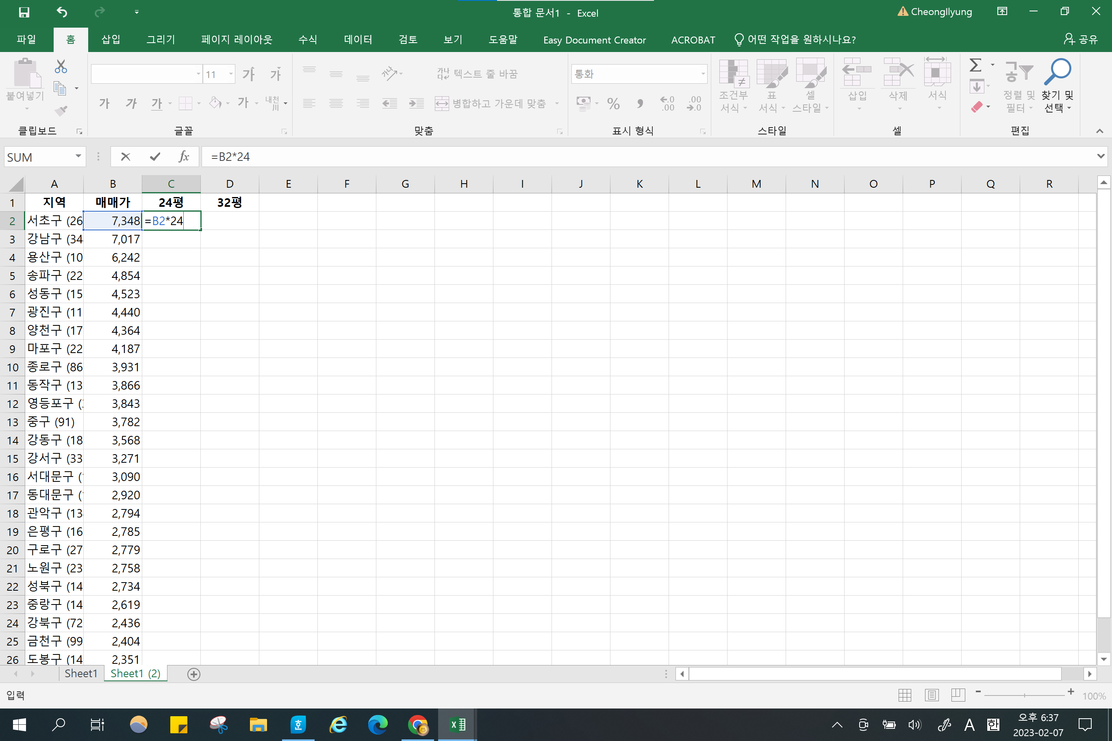Image resolution: width=1112 pixels, height=741 pixels.
Task: Click the AutoSum sigma icon
Action: 975,65
